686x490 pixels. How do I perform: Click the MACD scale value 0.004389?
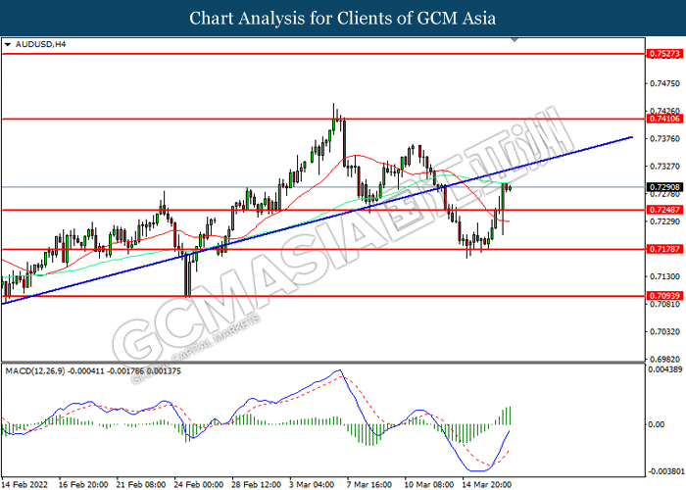coord(665,369)
